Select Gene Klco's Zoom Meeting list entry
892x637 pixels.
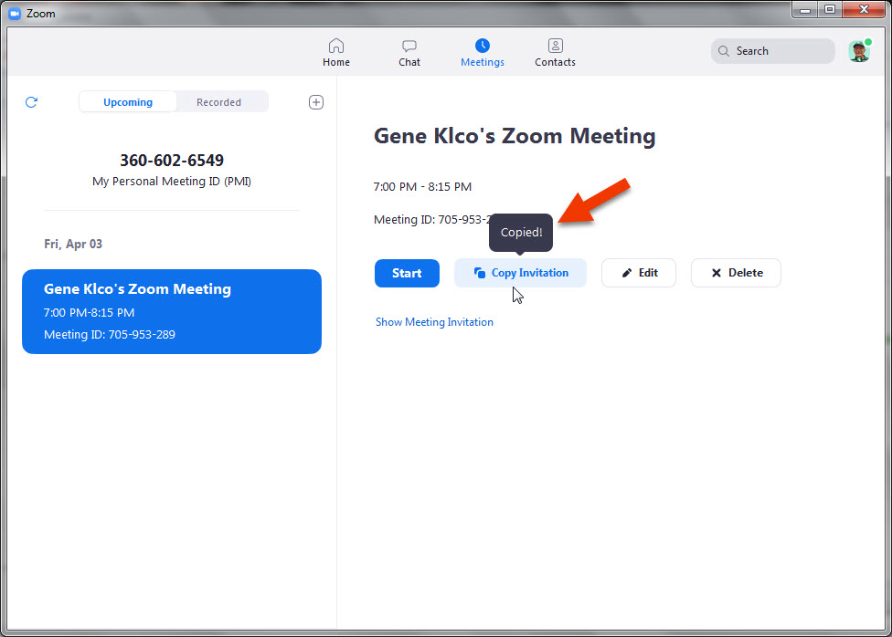172,311
